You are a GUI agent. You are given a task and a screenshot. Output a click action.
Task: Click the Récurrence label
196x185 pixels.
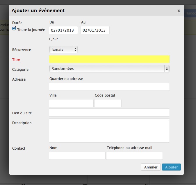(x=22, y=50)
